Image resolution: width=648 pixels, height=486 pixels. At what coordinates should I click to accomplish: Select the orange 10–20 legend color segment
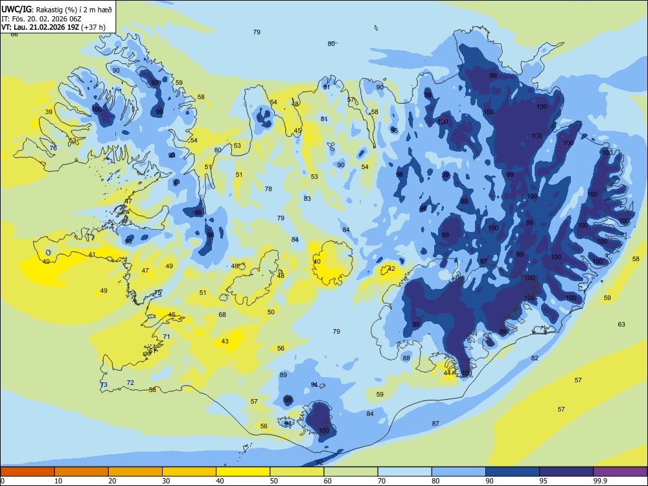point(82,472)
